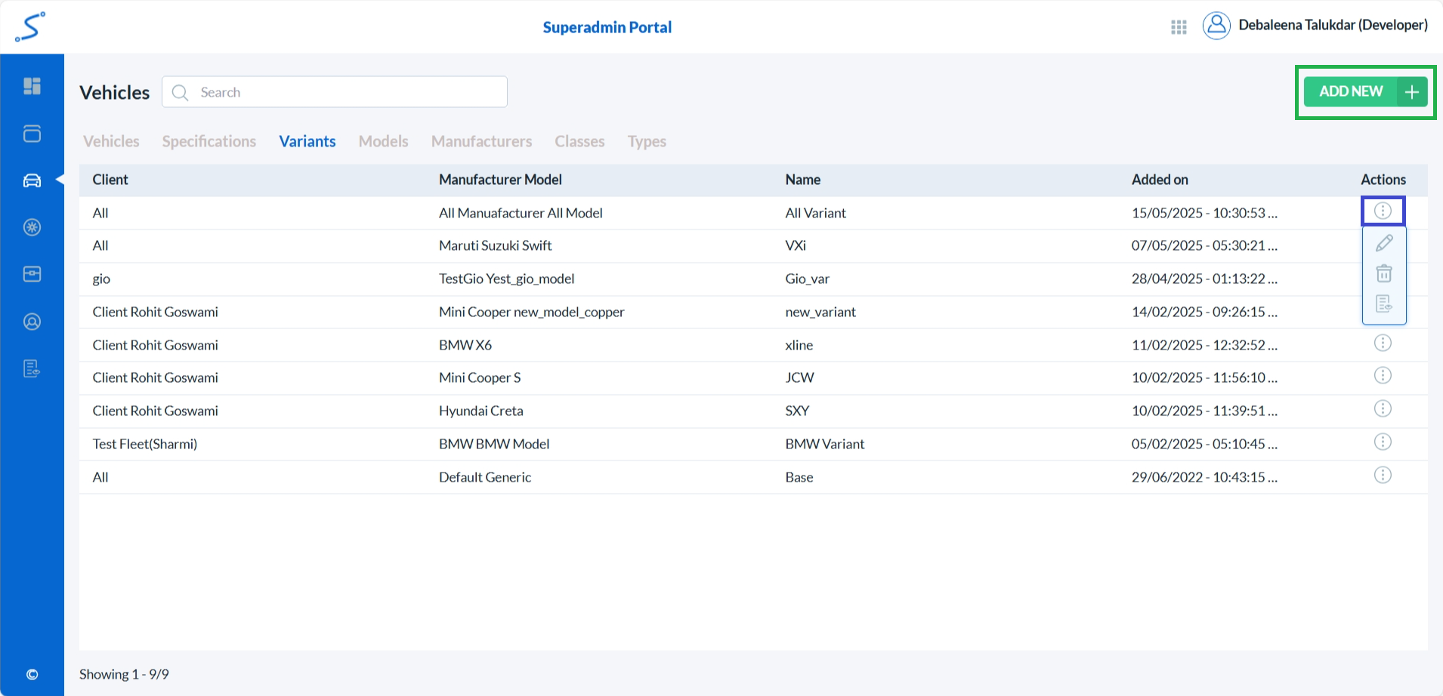This screenshot has height=696, width=1443.
Task: Open the apps grid launcher icon
Action: click(1179, 27)
